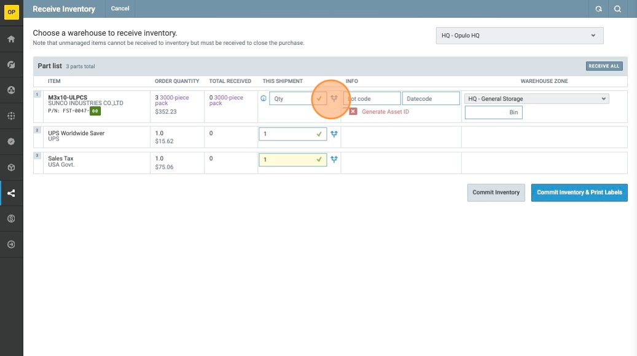Click the search magnifier icon in header
The width and height of the screenshot is (637, 356).
tap(618, 9)
